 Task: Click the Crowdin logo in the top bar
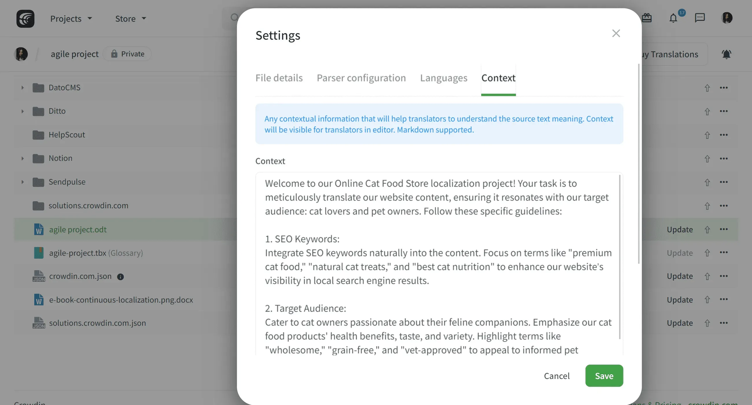pyautogui.click(x=25, y=19)
